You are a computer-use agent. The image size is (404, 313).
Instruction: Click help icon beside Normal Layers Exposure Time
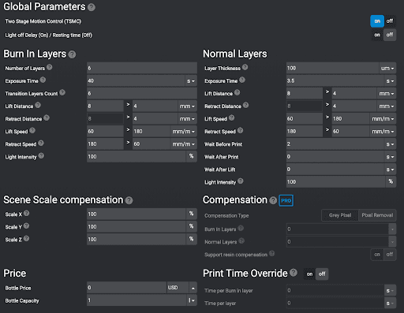coord(242,80)
